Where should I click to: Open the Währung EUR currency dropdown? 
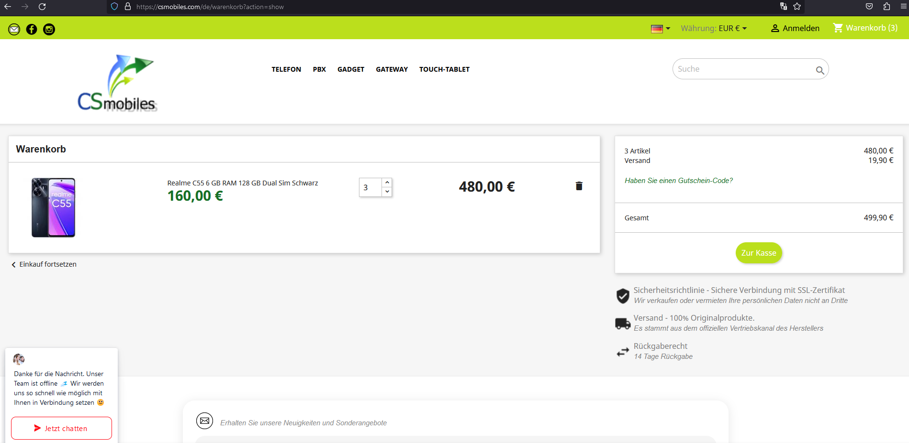click(x=714, y=29)
